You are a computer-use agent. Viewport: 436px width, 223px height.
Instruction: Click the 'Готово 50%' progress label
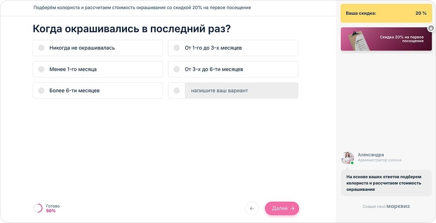[53, 208]
